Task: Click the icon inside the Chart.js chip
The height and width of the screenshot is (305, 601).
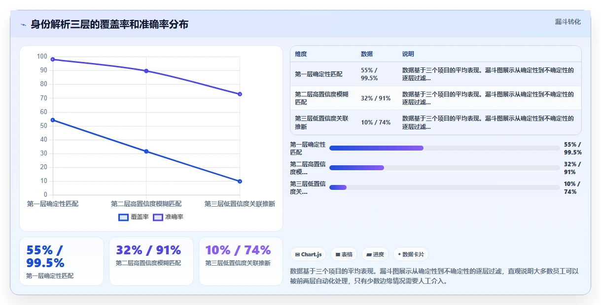Action: coord(297,255)
